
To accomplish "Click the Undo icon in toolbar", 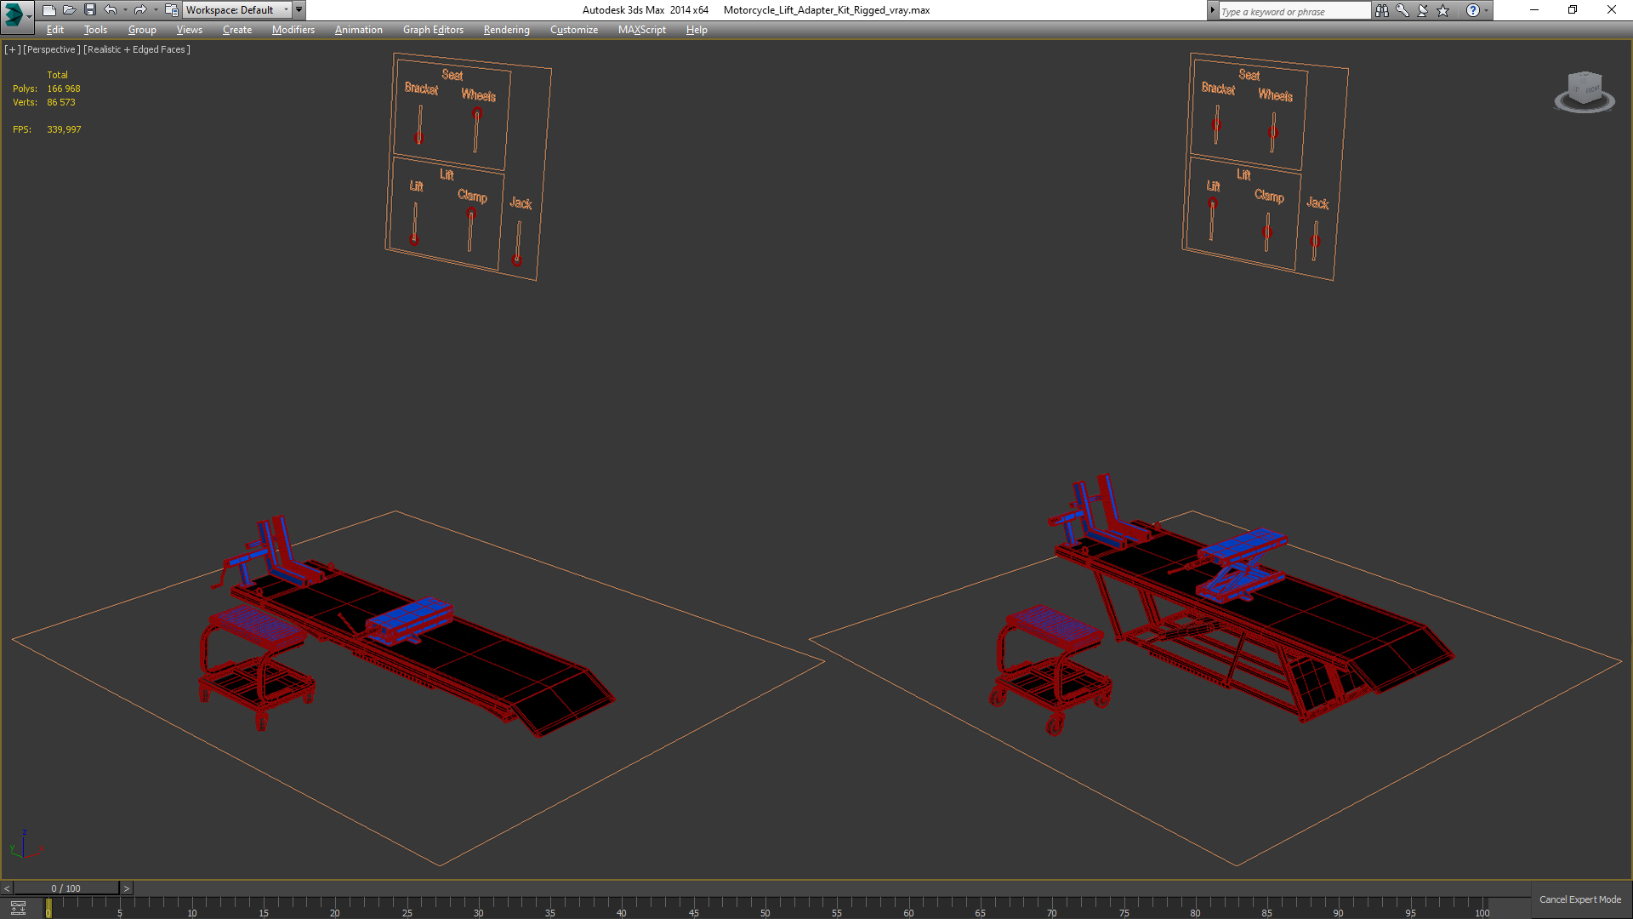I will (x=109, y=10).
